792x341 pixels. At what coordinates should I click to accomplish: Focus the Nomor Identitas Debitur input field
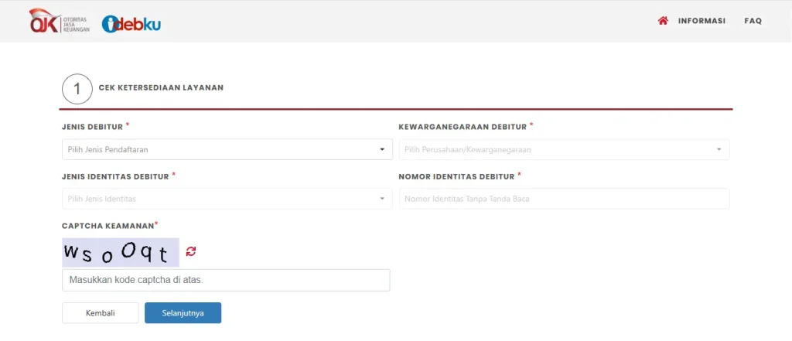pos(564,199)
